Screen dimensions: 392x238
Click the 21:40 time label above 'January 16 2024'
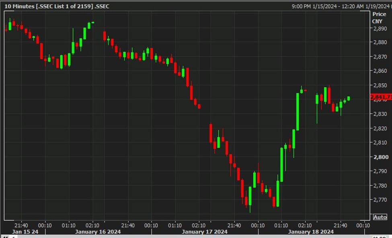pyautogui.click(x=128, y=226)
